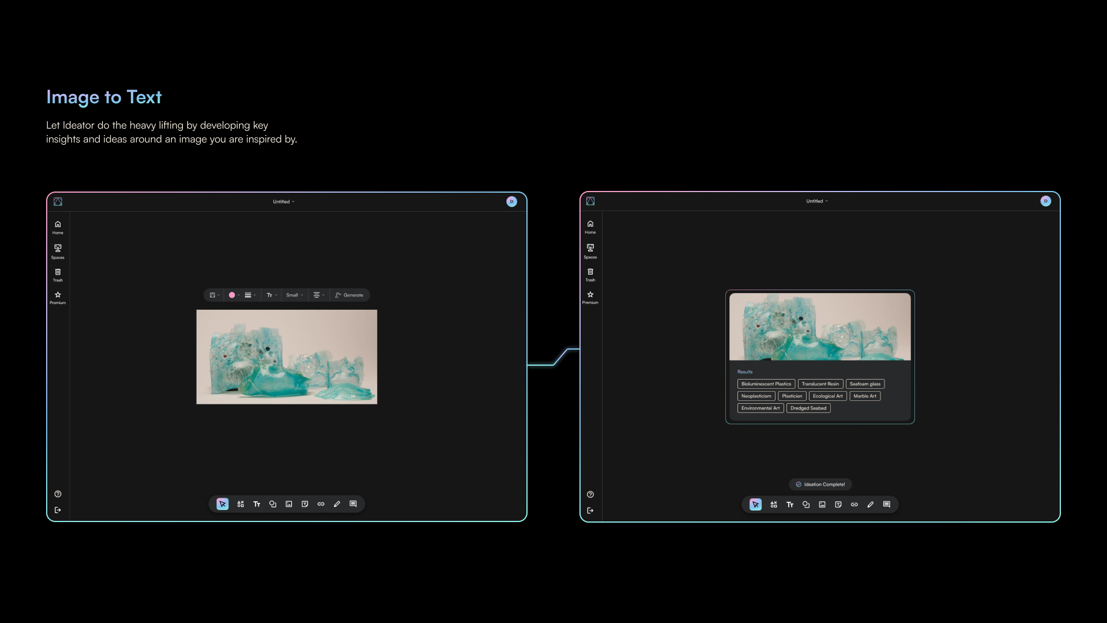The height and width of the screenshot is (623, 1107).
Task: Pick the sticky note tool in left toolbar
Action: tap(305, 504)
